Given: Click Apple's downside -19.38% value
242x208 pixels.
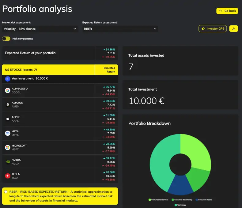Looking at the screenshot, I should pos(110,123).
